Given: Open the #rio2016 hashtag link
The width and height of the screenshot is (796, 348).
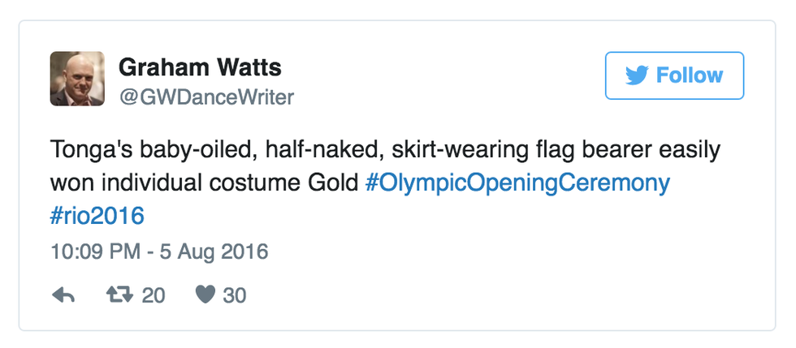Looking at the screenshot, I should (97, 215).
